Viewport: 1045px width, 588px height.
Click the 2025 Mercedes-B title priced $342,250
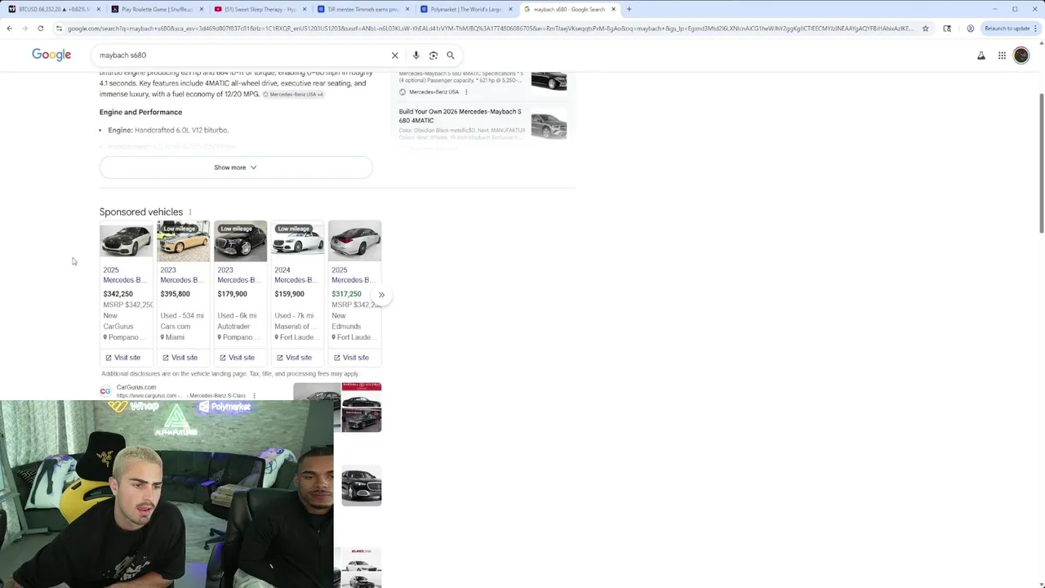click(x=124, y=275)
